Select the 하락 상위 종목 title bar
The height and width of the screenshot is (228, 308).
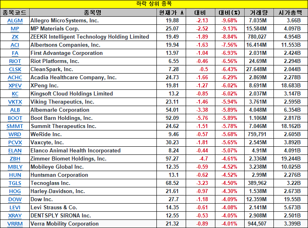154,4
